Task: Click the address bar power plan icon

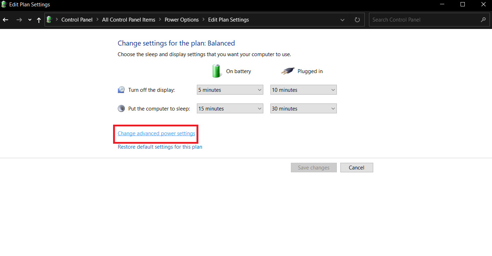Action: [x=49, y=20]
